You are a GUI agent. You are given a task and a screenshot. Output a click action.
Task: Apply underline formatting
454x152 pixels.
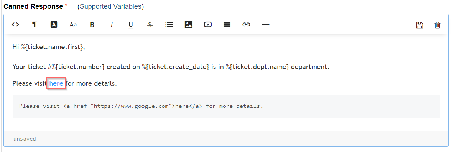(x=131, y=25)
